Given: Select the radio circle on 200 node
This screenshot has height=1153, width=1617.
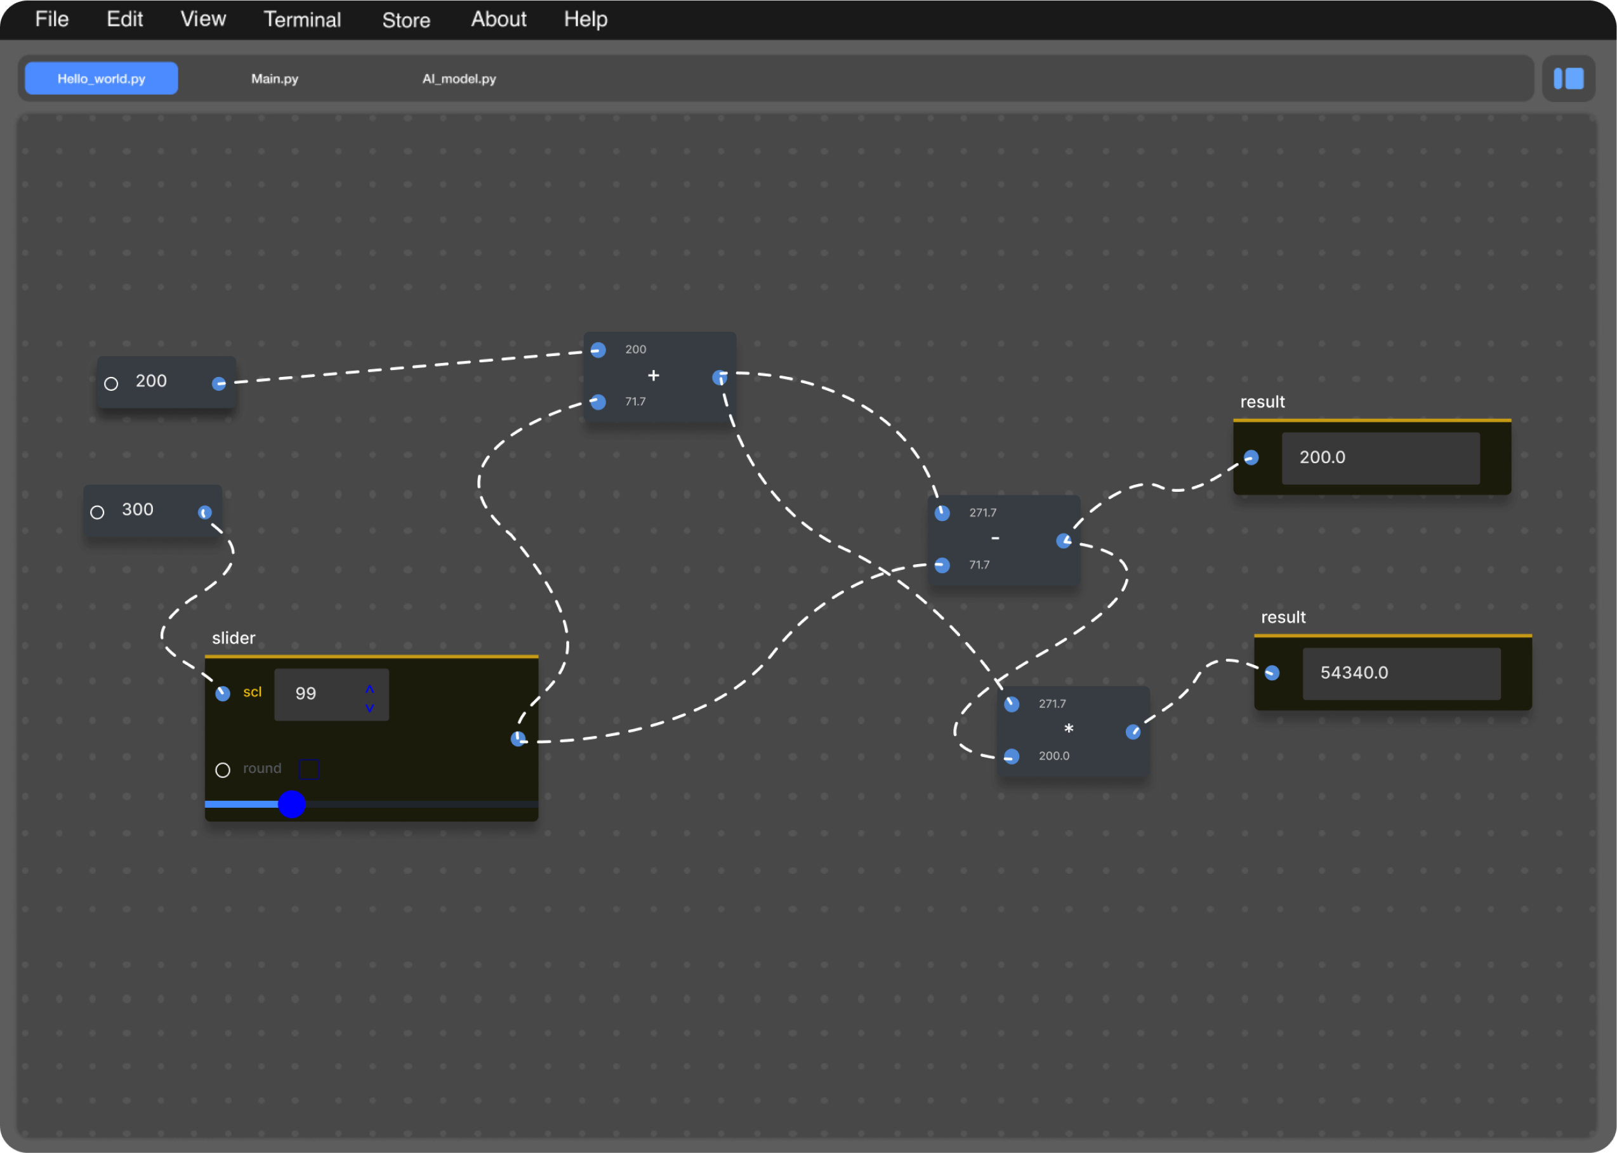Looking at the screenshot, I should tap(112, 383).
